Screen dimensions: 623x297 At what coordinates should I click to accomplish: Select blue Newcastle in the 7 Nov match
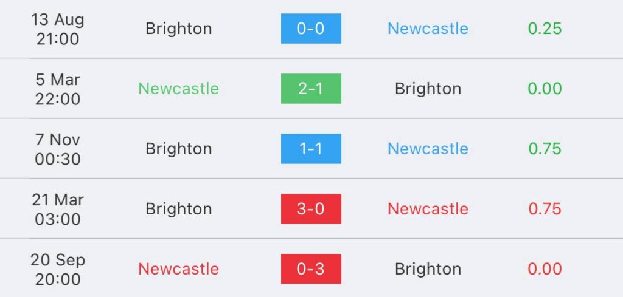[x=428, y=149]
